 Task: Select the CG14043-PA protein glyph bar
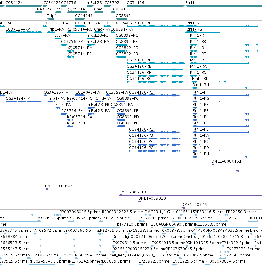[80, 95]
